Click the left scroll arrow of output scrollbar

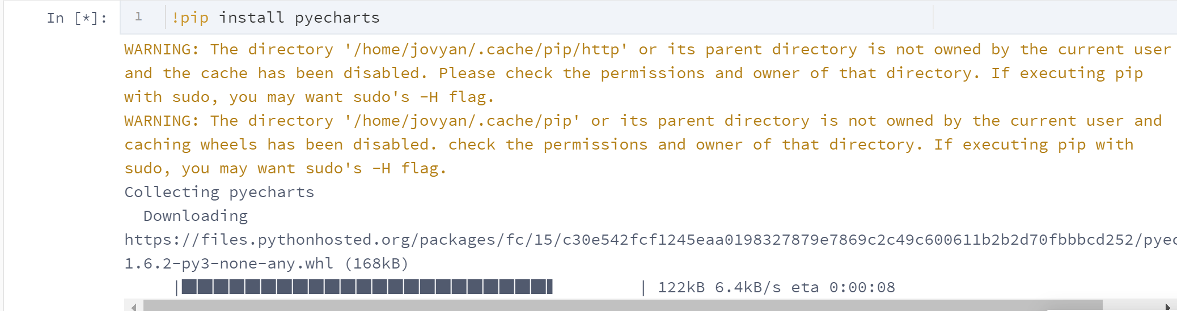click(x=134, y=306)
